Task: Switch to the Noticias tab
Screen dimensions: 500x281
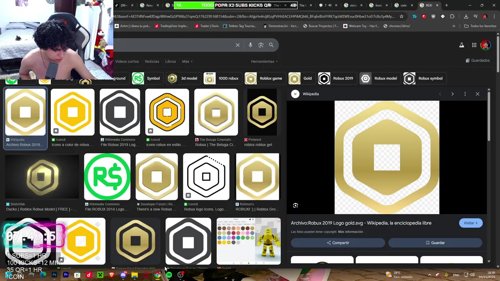Action: point(152,61)
